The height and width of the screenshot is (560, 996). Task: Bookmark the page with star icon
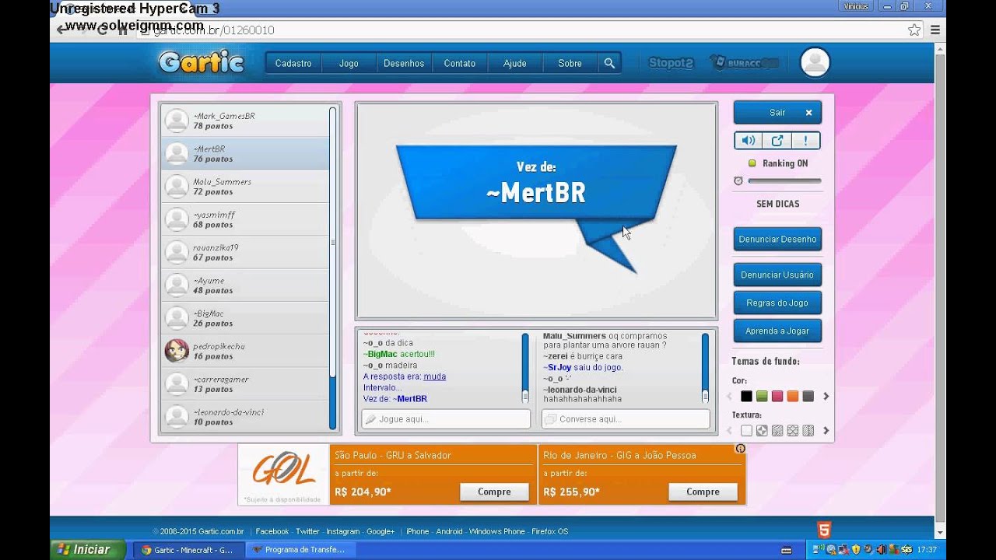pos(914,30)
